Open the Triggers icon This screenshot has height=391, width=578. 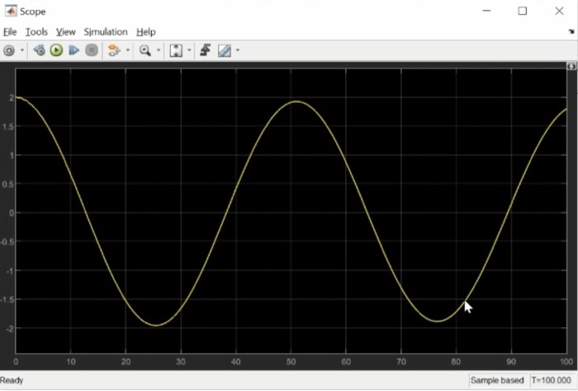pos(206,50)
